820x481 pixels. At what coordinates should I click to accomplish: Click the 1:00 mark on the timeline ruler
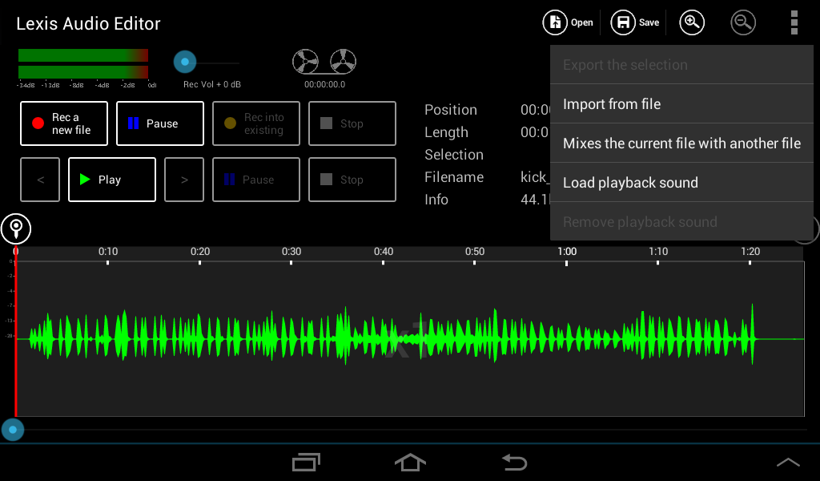click(x=567, y=252)
